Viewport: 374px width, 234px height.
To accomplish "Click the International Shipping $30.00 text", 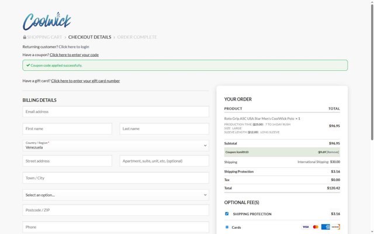I will point(318,162).
